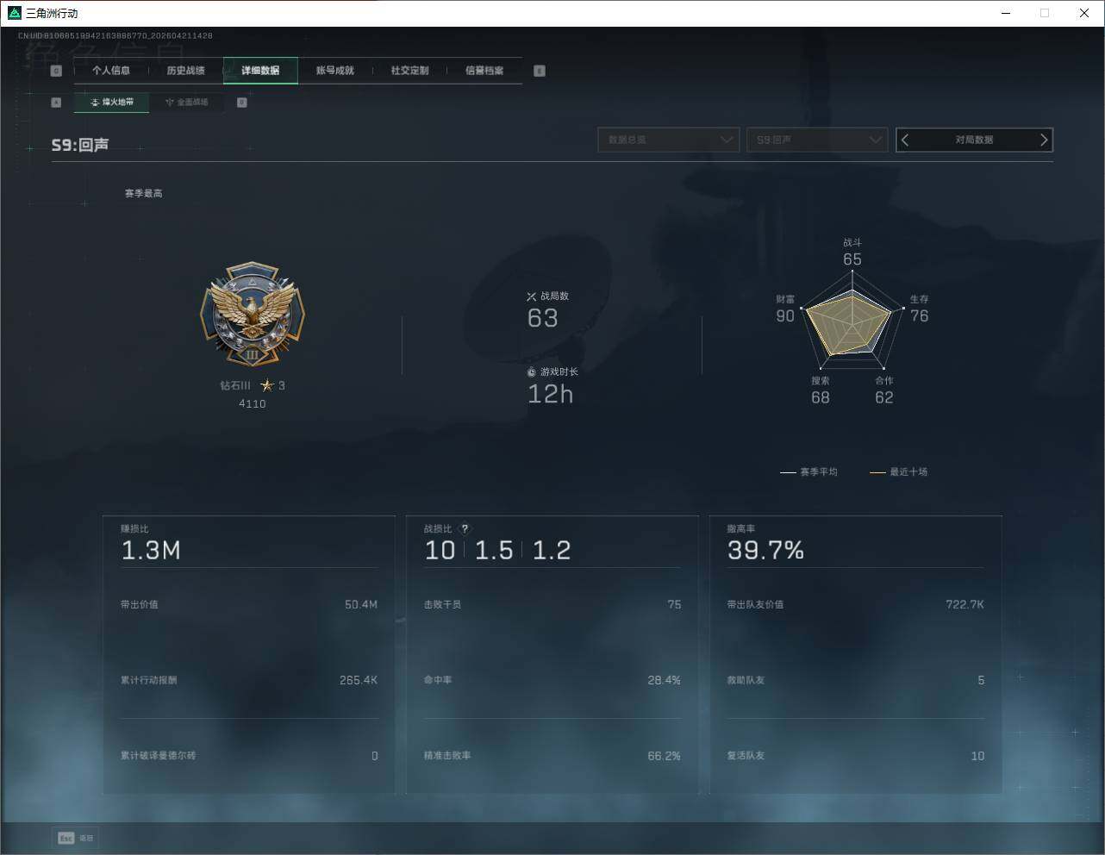Viewport: 1105px width, 855px height.
Task: Click the 财富 90 radar label
Action: point(785,309)
